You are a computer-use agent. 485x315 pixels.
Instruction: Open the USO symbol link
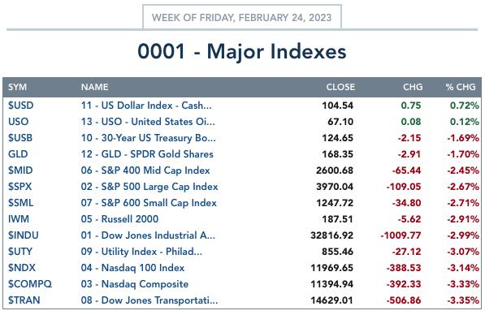tap(18, 122)
